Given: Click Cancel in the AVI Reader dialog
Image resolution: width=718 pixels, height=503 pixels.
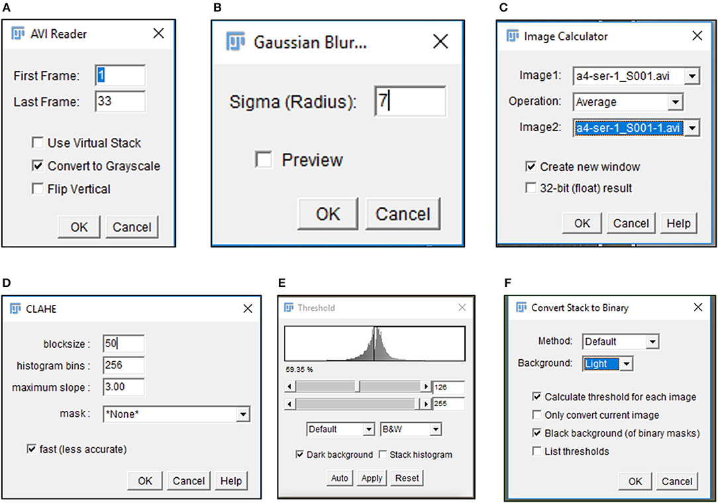Looking at the screenshot, I should [x=132, y=227].
